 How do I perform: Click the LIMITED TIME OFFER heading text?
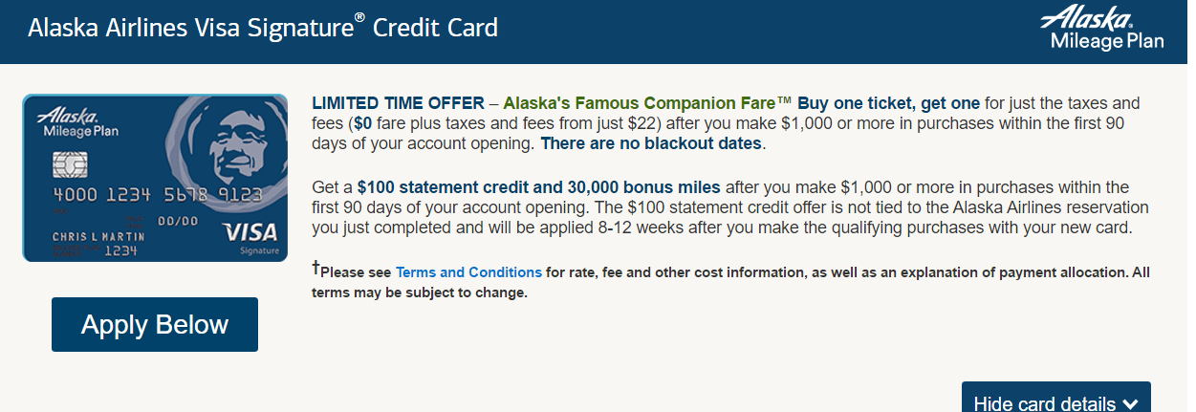coord(398,103)
